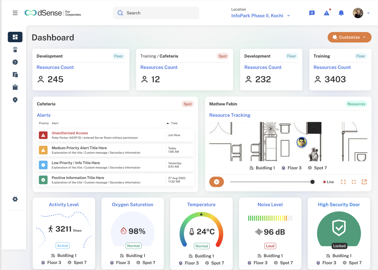
Task: Expand the Customize dropdown arrow
Action: pos(364,37)
